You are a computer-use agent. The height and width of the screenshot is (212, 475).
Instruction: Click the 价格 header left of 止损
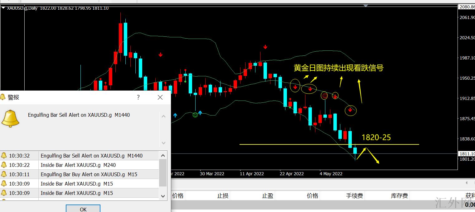coord(178,196)
